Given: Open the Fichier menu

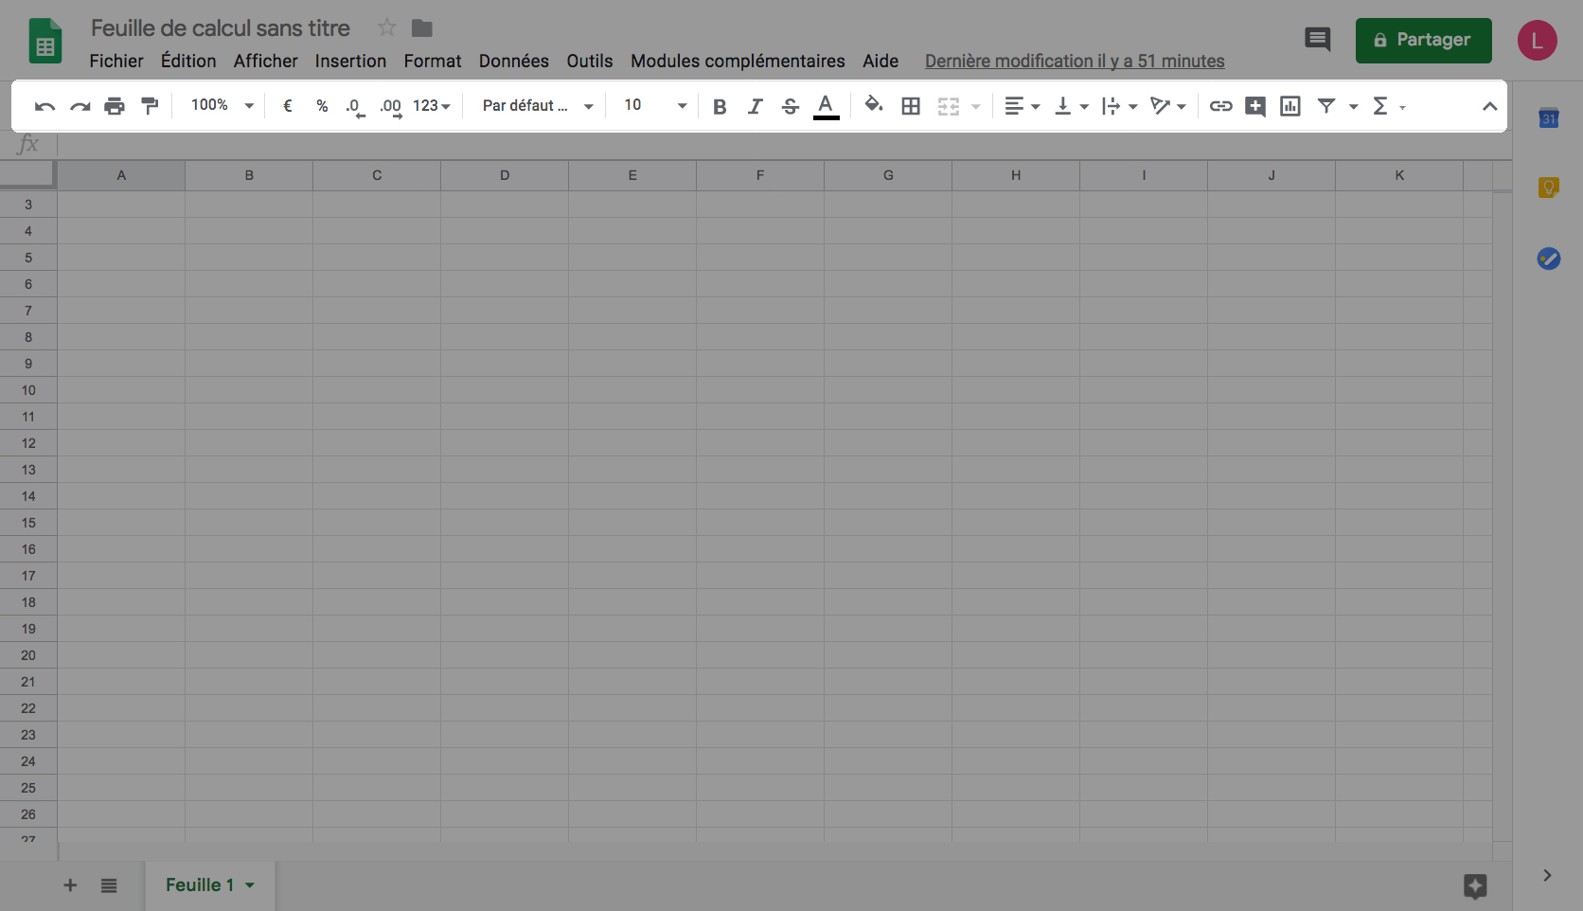Looking at the screenshot, I should tap(116, 61).
